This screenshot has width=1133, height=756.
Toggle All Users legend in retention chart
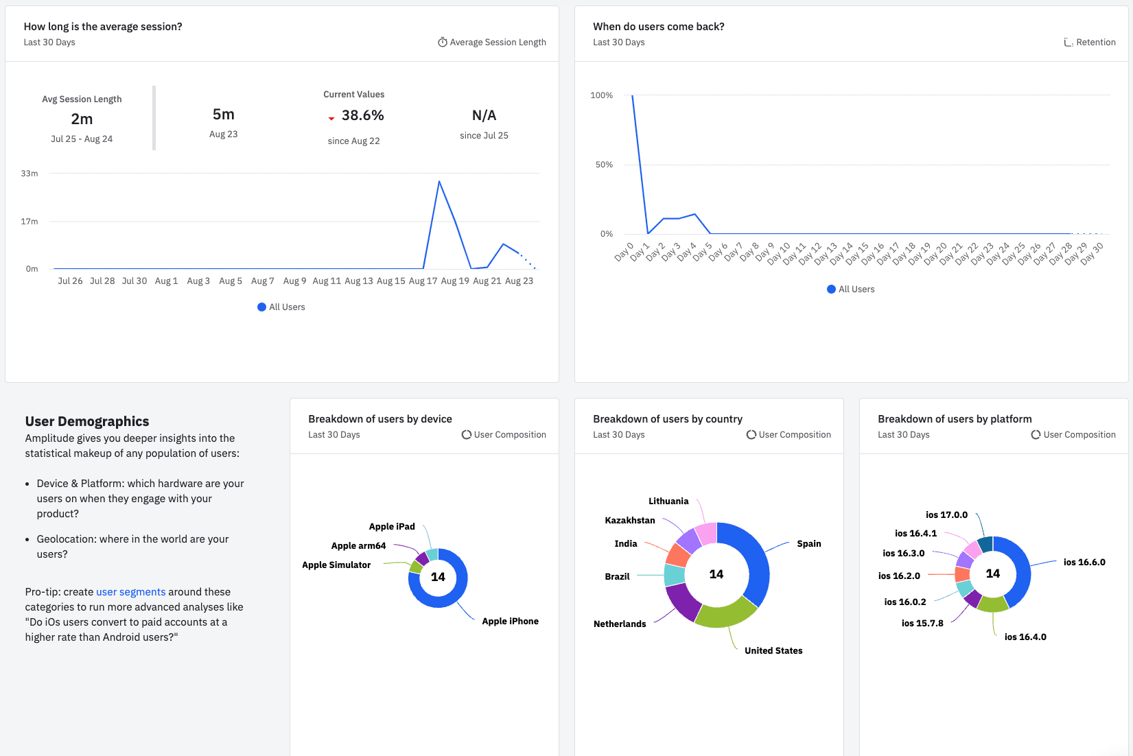click(851, 290)
